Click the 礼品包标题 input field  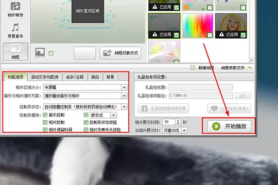pyautogui.click(x=201, y=87)
